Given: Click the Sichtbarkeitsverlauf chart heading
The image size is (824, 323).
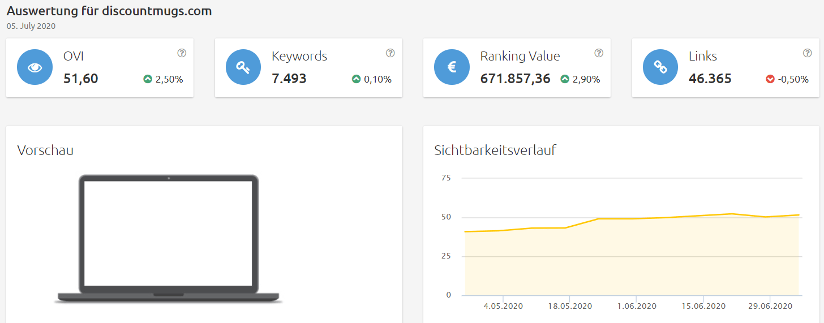Looking at the screenshot, I should 495,150.
